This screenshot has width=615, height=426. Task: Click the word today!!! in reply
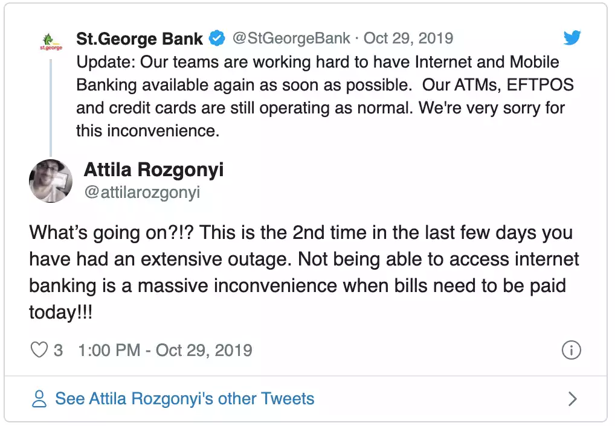pyautogui.click(x=61, y=313)
